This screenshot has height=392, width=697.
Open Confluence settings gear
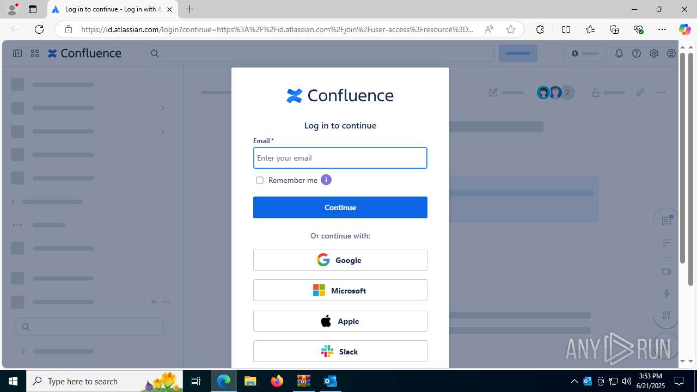[x=653, y=53]
